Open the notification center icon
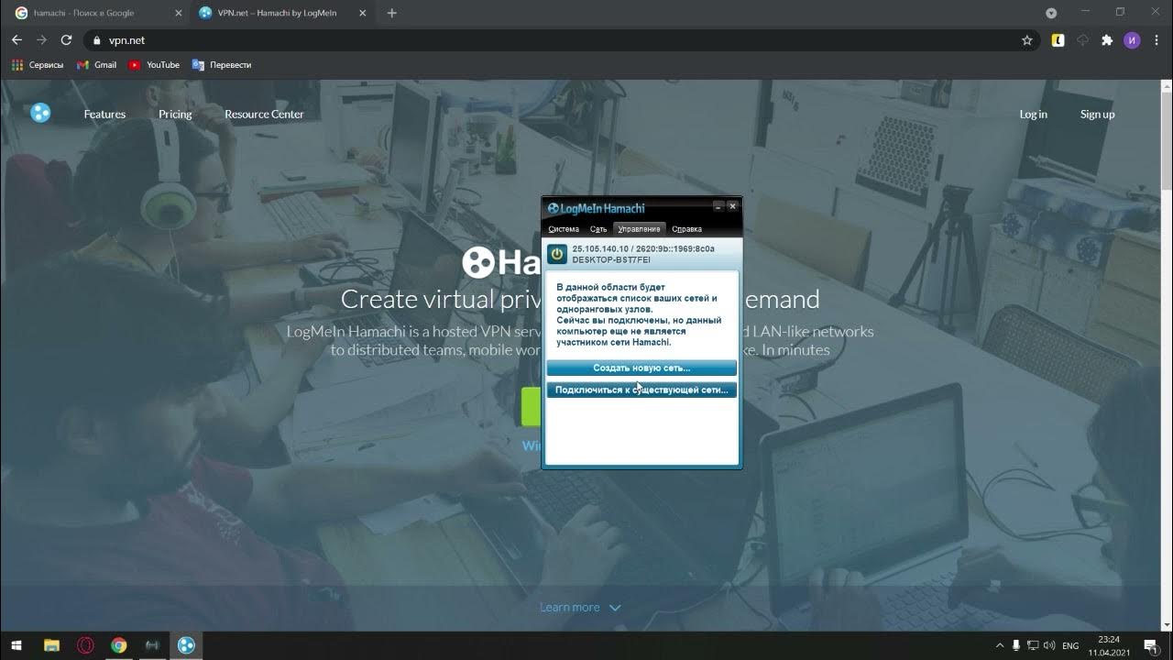The image size is (1173, 660). pyautogui.click(x=1151, y=645)
